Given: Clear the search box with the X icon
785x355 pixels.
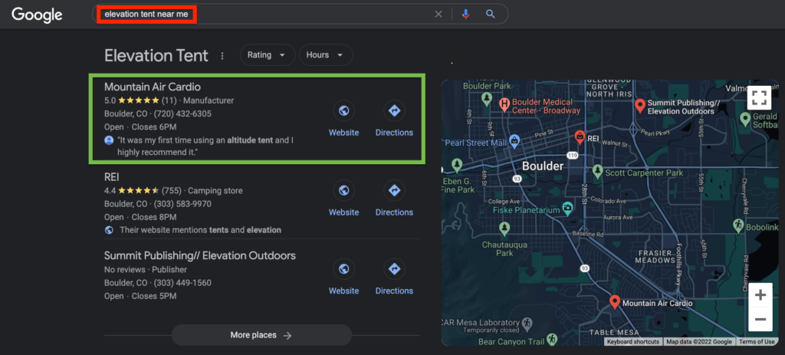Looking at the screenshot, I should coord(438,14).
